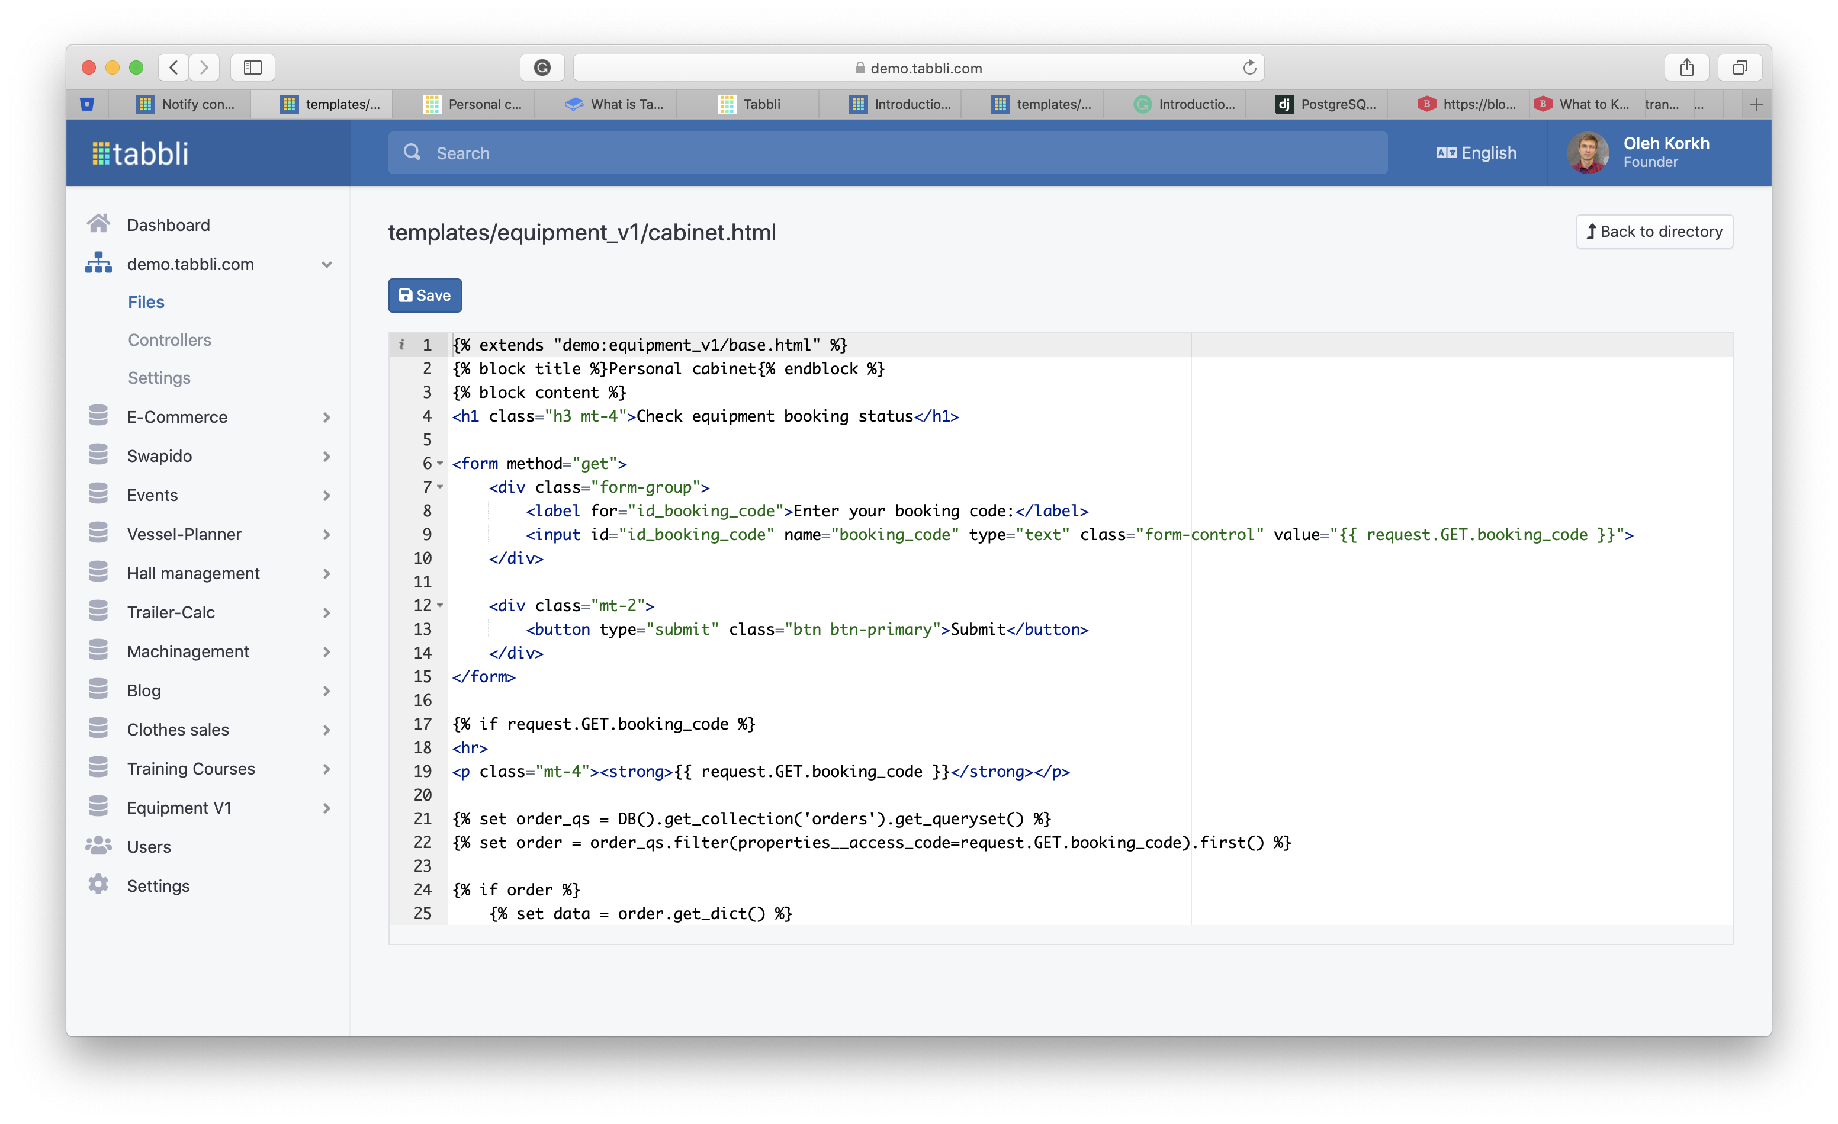Click the search magnifier icon
Screen dimensions: 1838x1124
coord(412,152)
